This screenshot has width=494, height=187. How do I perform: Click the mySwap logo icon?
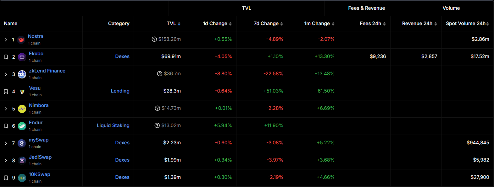pyautogui.click(x=22, y=143)
